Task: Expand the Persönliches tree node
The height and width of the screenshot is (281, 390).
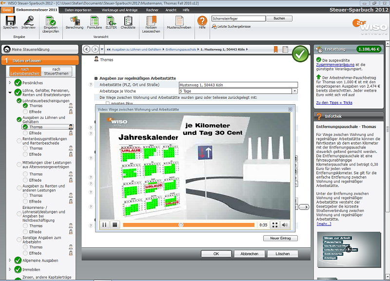Action: click(x=10, y=82)
